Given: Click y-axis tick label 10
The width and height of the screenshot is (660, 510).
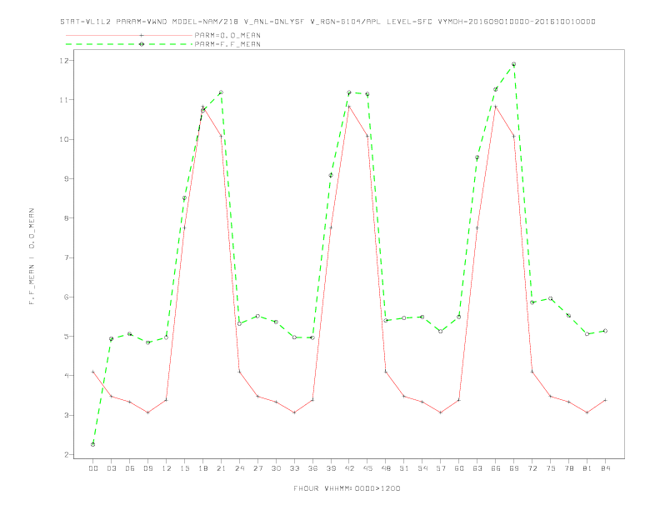Looking at the screenshot, I should [x=65, y=139].
